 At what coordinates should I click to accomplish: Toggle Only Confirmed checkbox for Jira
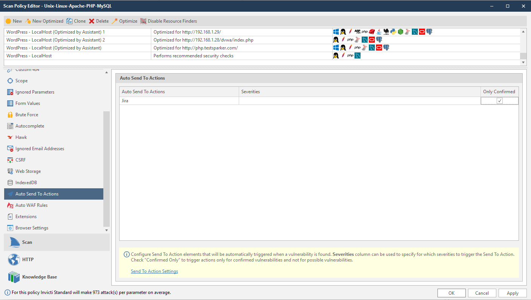click(500, 101)
